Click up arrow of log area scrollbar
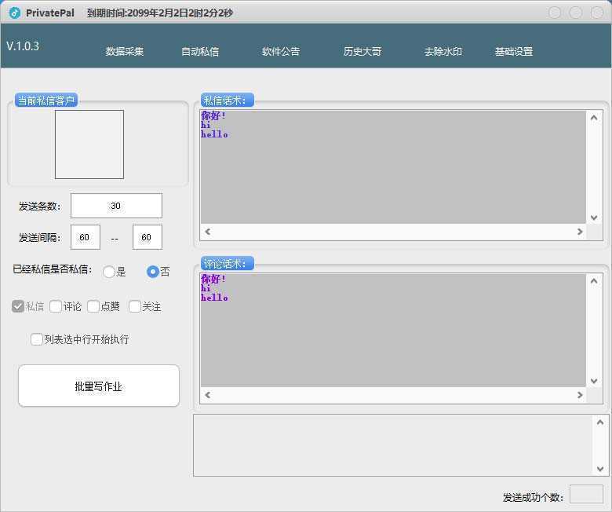The image size is (612, 512). tap(600, 422)
